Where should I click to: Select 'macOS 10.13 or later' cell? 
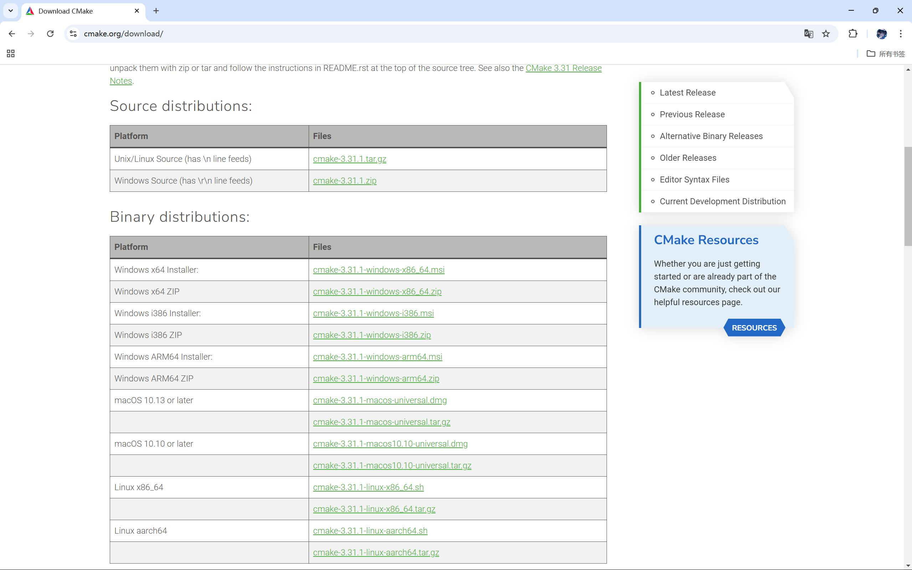(209, 400)
